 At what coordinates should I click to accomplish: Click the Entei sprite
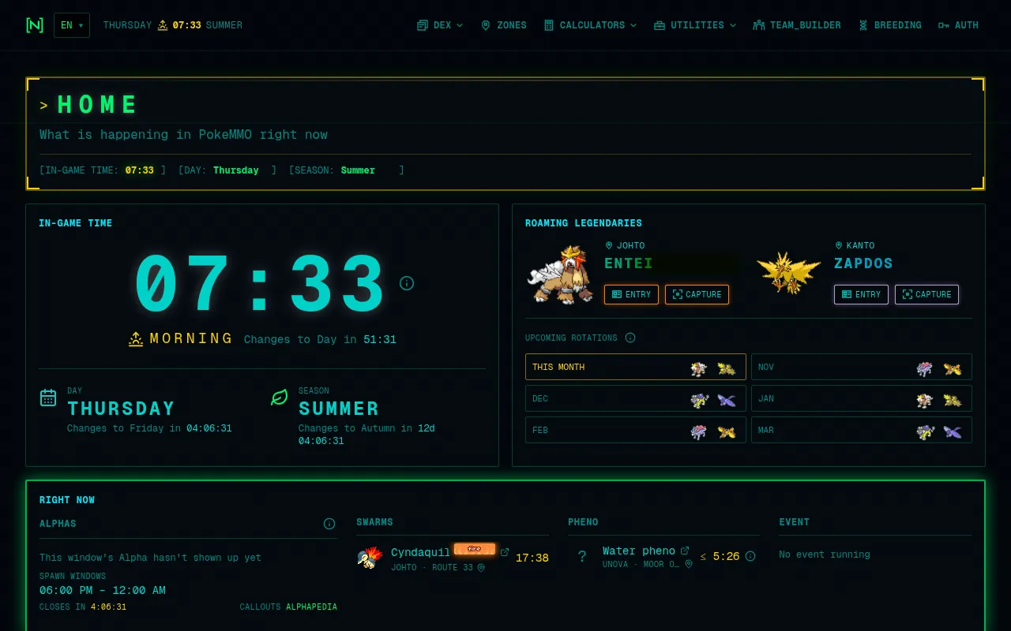tap(560, 274)
